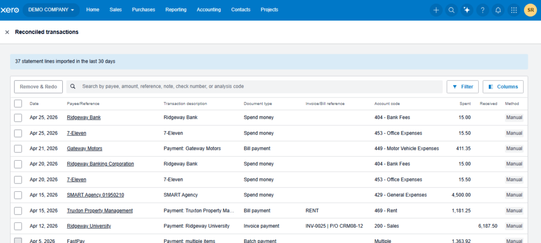Select the Ridgeway Banking Corporation row checkbox

(x=18, y=164)
